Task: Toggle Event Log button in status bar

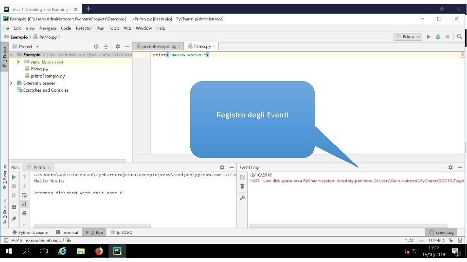Action: click(x=441, y=232)
